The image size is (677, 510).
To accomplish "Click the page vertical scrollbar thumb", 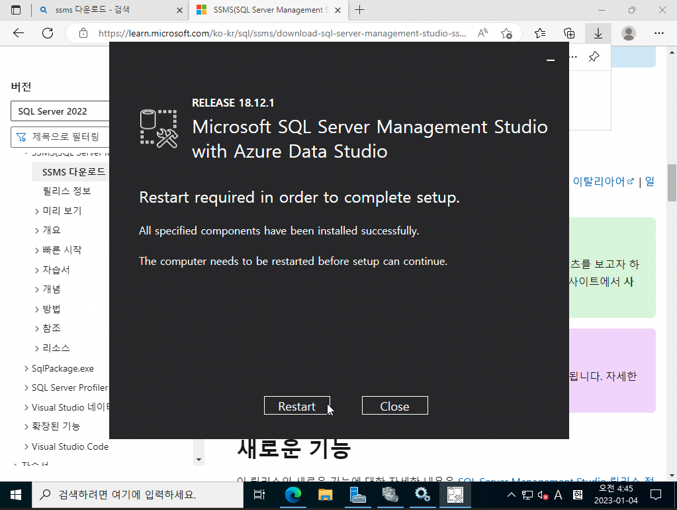I will pos(672,183).
